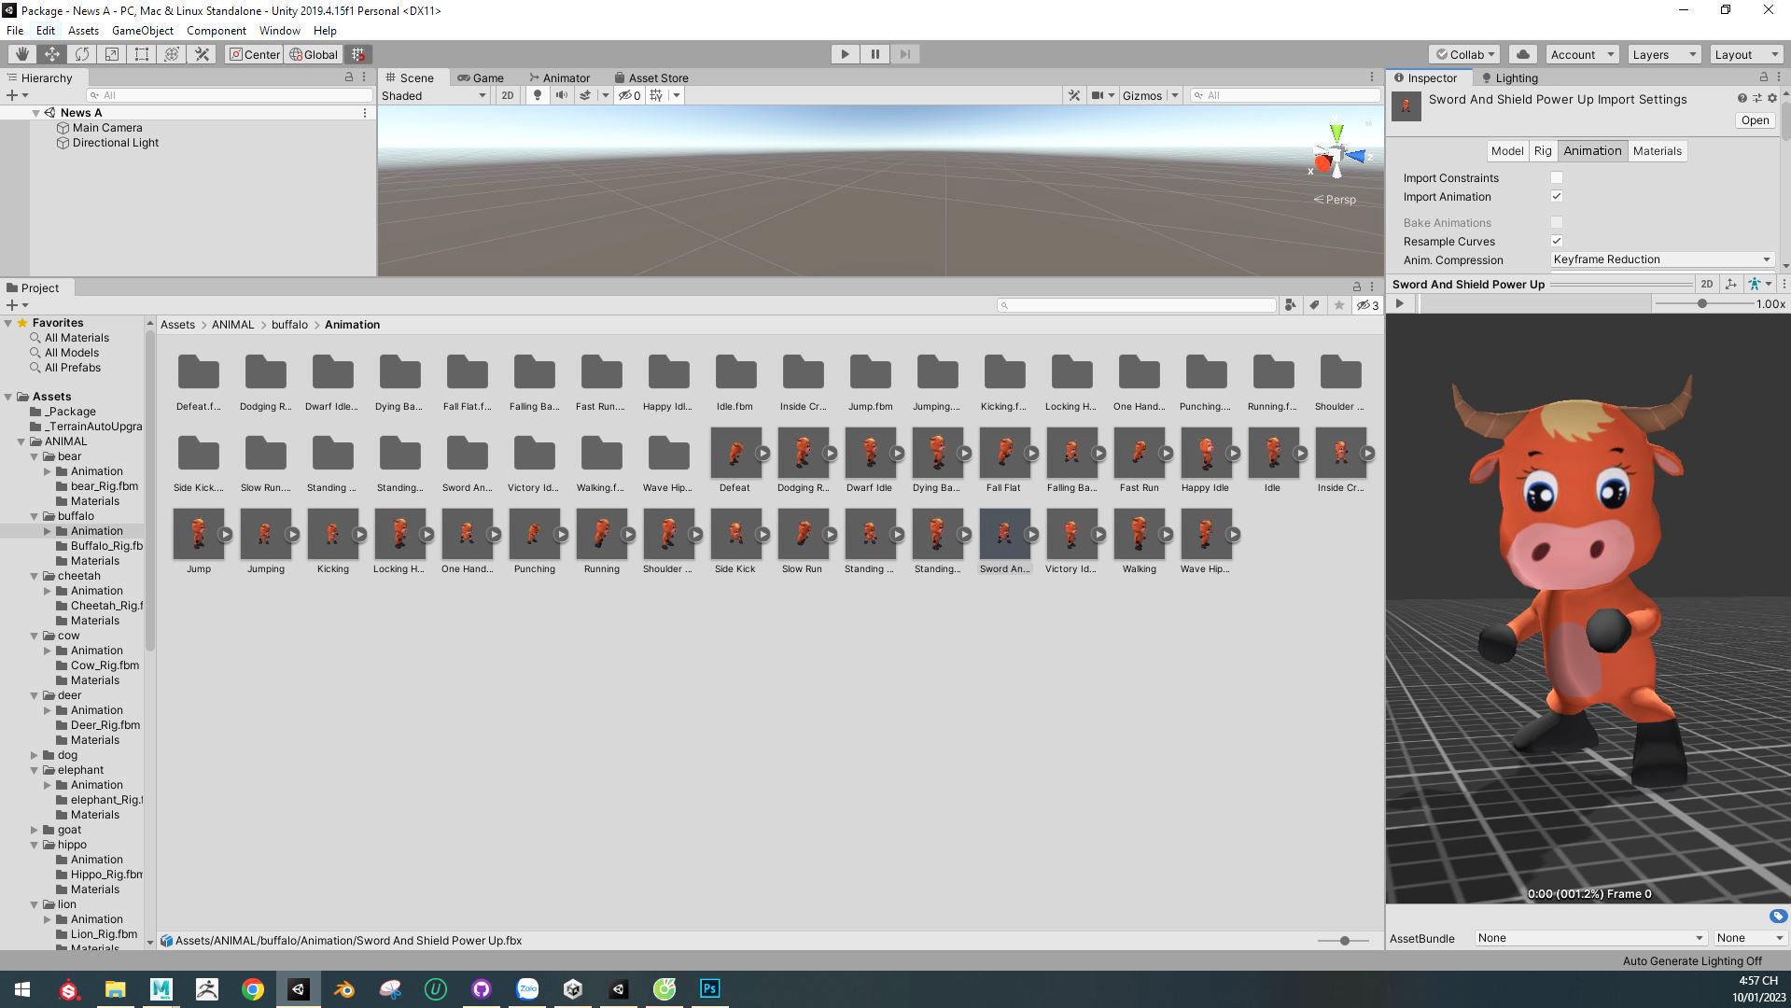
Task: Open the Materials import settings tab
Action: point(1658,151)
